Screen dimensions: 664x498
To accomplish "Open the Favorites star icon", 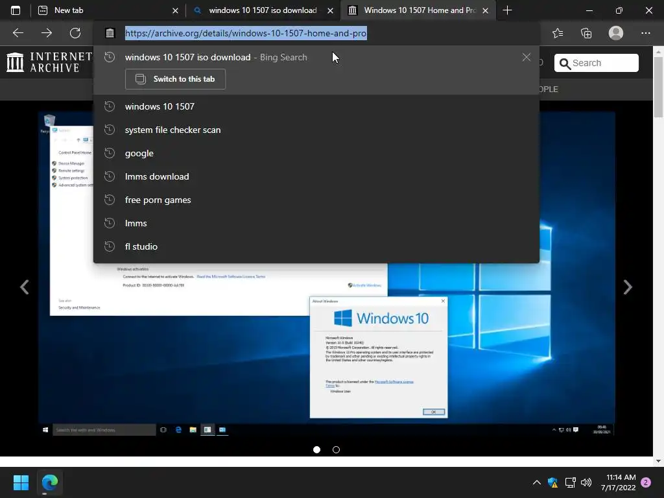I will [558, 33].
